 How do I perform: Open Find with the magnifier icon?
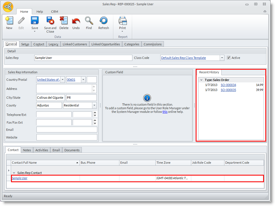(89, 21)
